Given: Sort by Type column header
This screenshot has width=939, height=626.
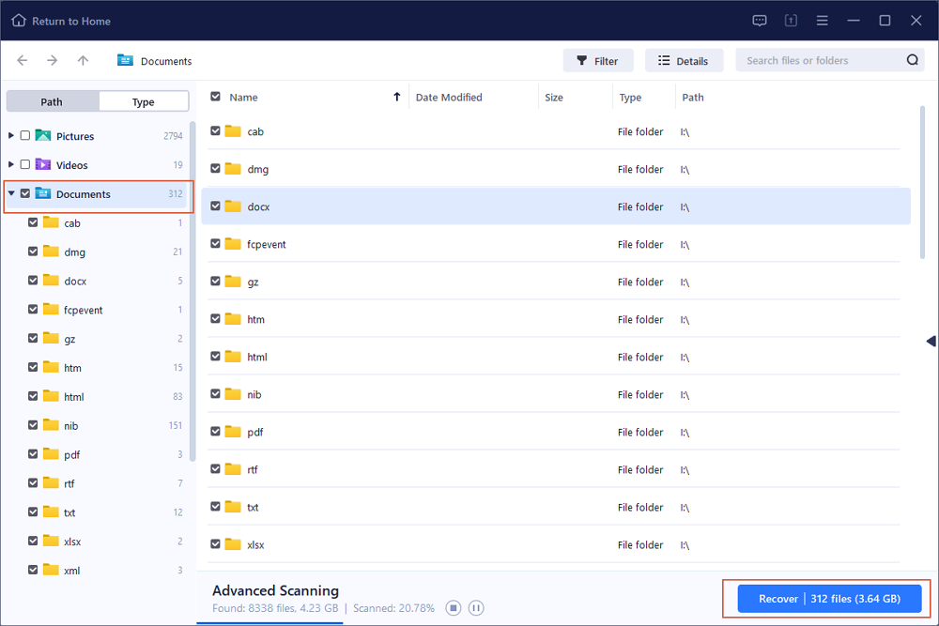Looking at the screenshot, I should [x=630, y=97].
